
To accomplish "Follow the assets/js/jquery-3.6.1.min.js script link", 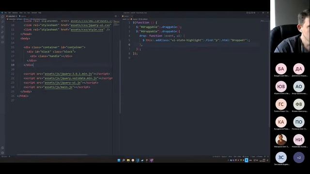I will [x=68, y=74].
